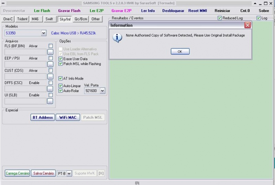Switch to the One-C tab

click(x=8, y=19)
